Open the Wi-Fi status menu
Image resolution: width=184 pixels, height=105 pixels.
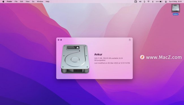tap(148, 1)
